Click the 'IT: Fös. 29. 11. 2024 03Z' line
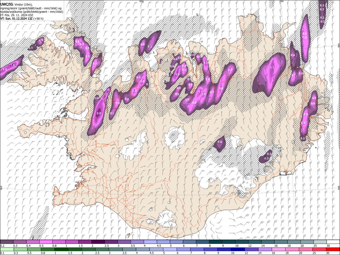This screenshot has height=255, width=340. click(17, 15)
